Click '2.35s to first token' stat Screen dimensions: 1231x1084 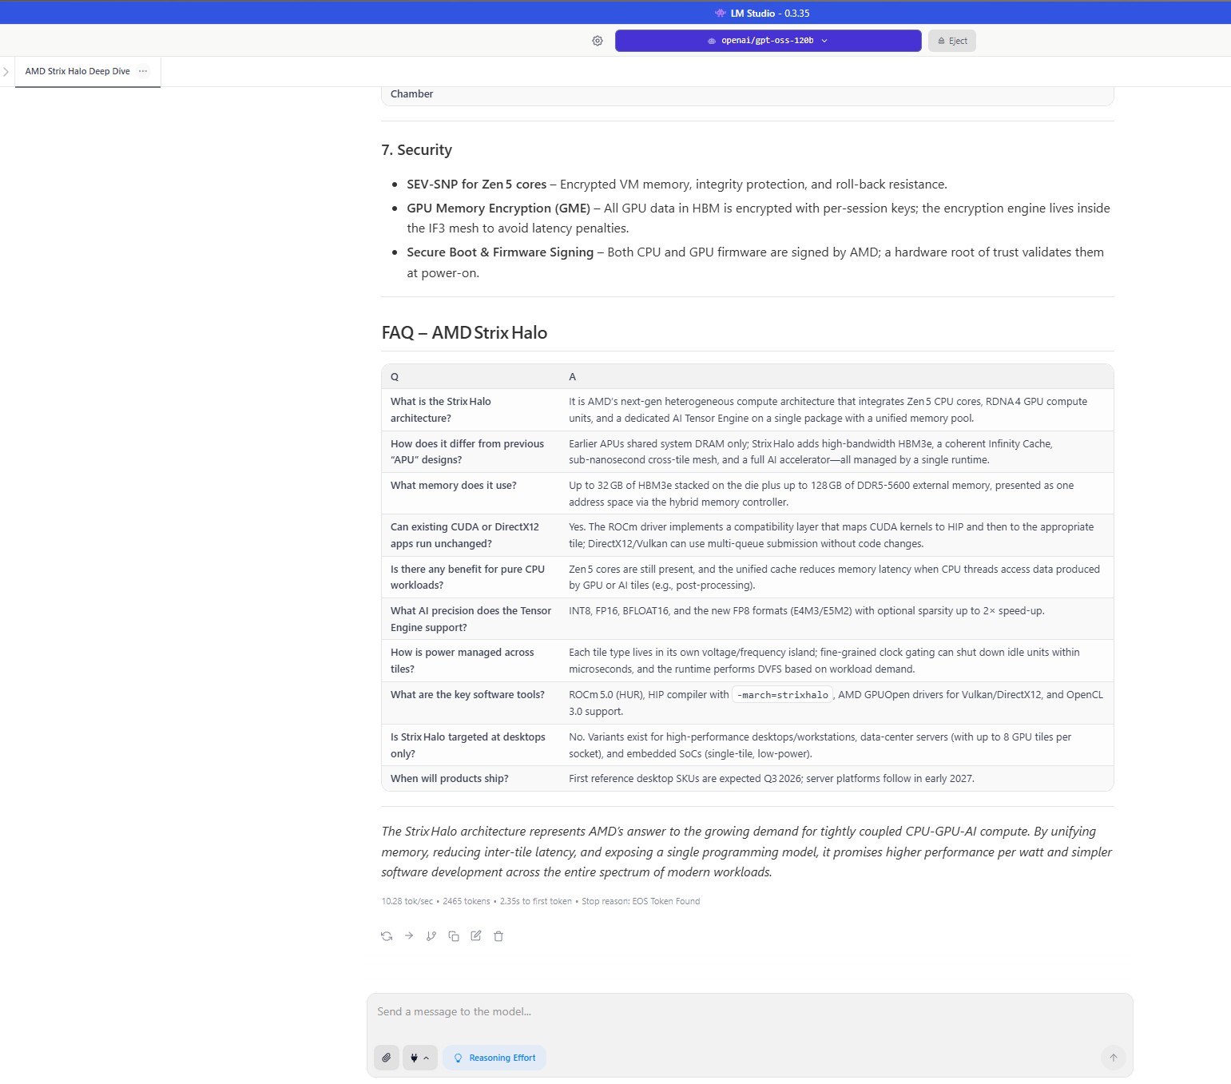[536, 901]
